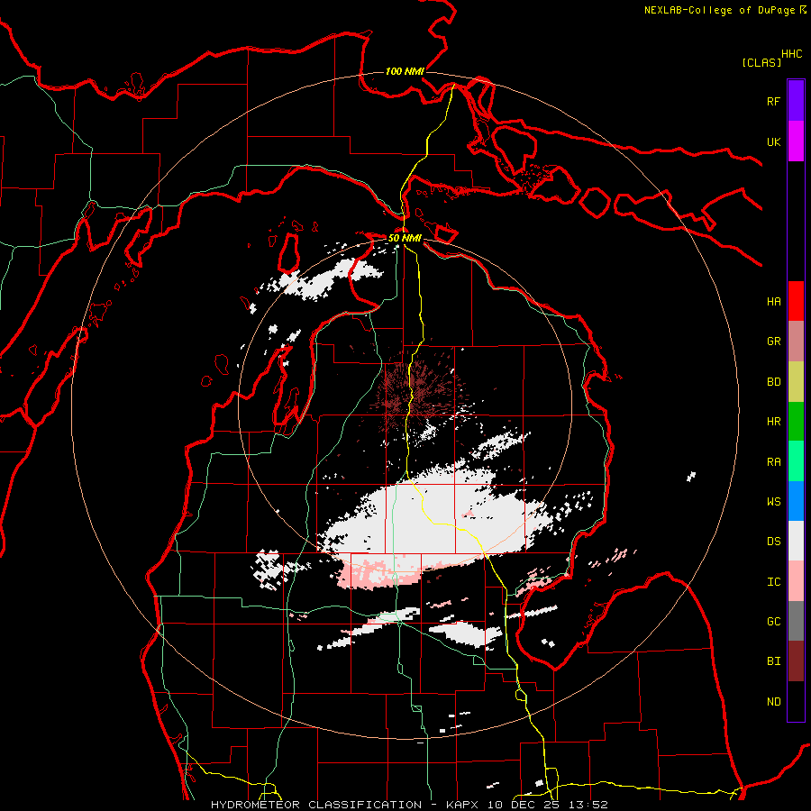The image size is (811, 811).
Task: Click the RA light-green legend swatch
Action: (796, 461)
